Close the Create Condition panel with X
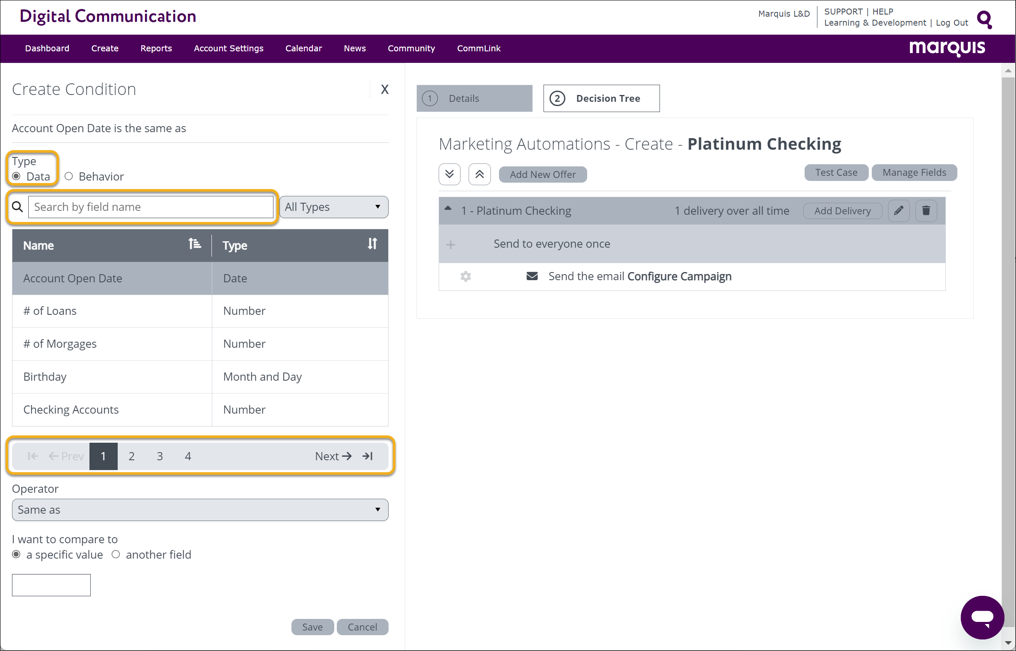This screenshot has height=651, width=1016. [x=384, y=89]
